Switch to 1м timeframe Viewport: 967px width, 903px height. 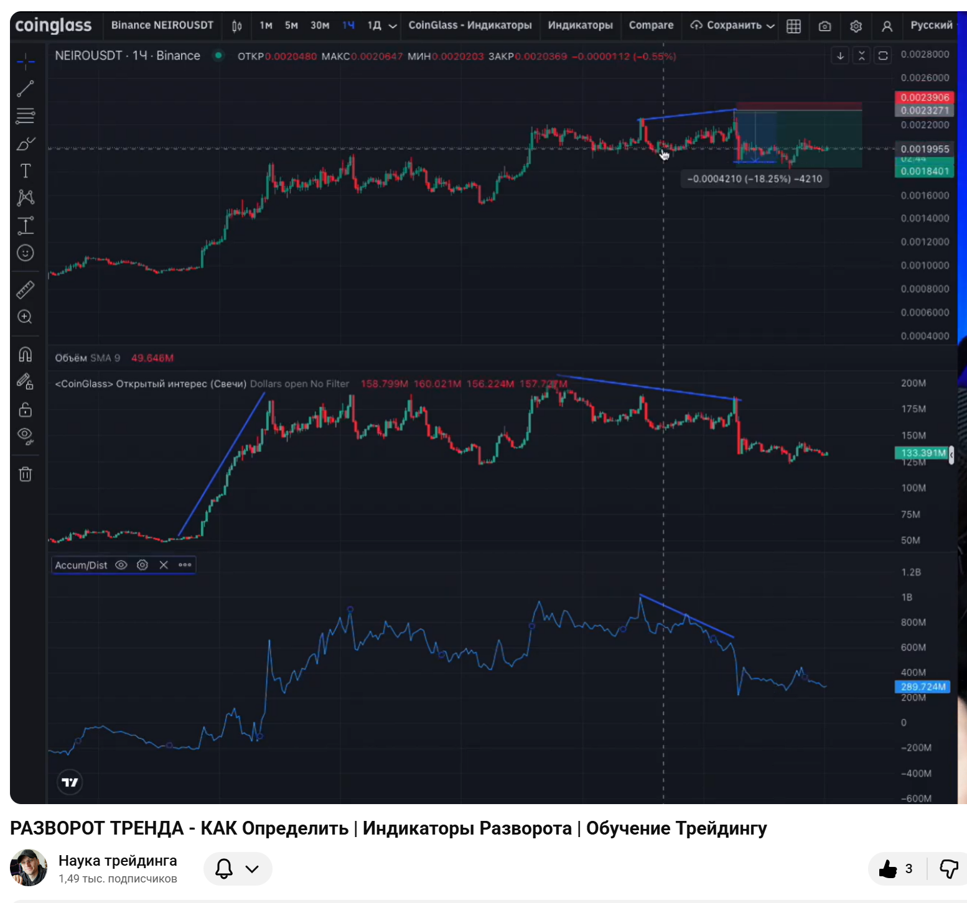(266, 25)
